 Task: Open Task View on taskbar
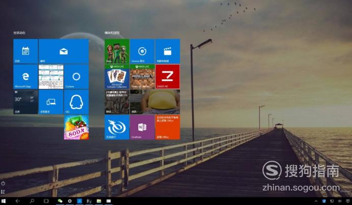pyautogui.click(x=46, y=201)
